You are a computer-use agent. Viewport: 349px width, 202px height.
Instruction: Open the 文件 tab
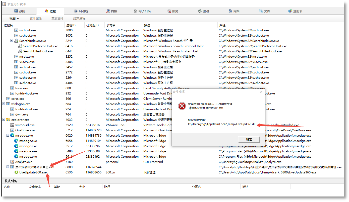265,11
